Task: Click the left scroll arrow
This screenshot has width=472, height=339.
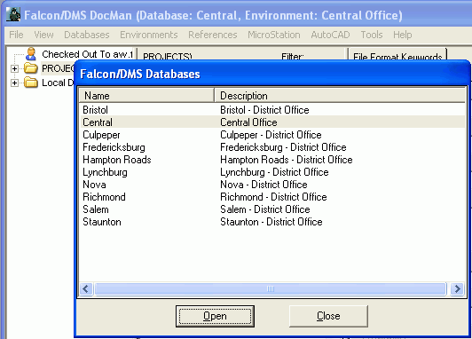Action: point(86,288)
